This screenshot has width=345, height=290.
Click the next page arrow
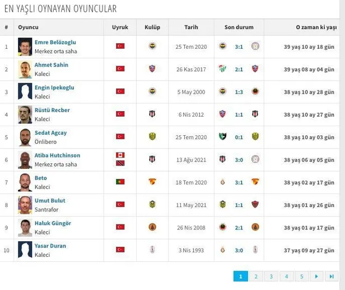316,276
